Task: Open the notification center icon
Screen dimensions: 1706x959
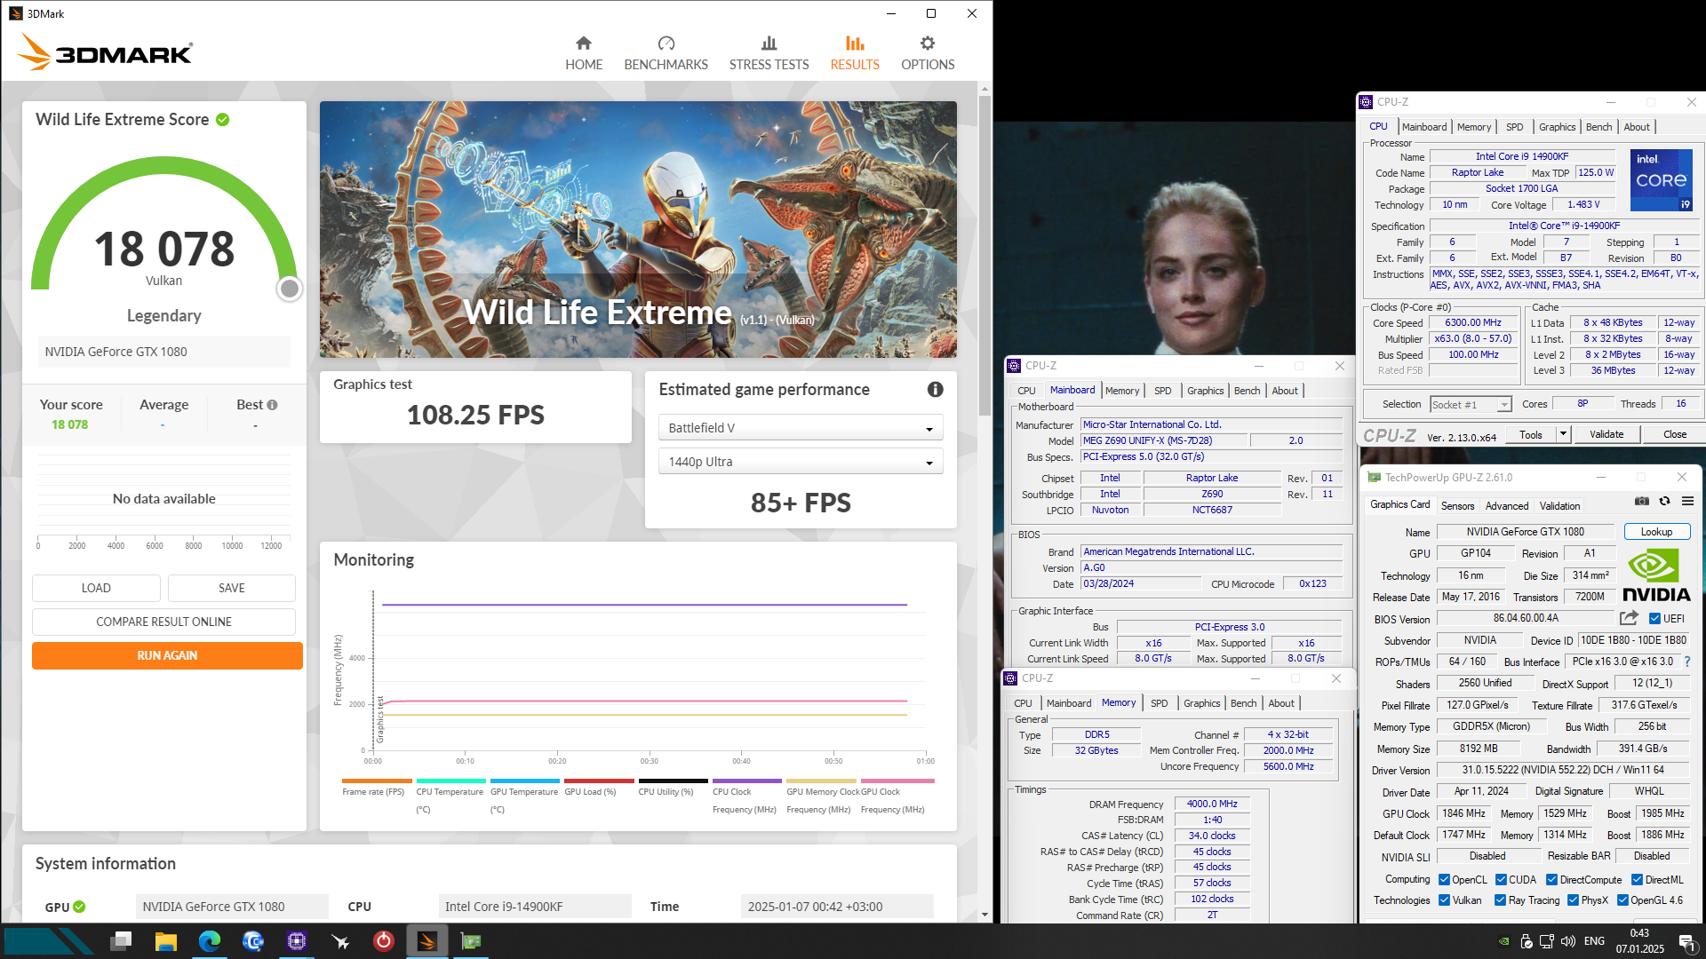Action: tap(1686, 941)
